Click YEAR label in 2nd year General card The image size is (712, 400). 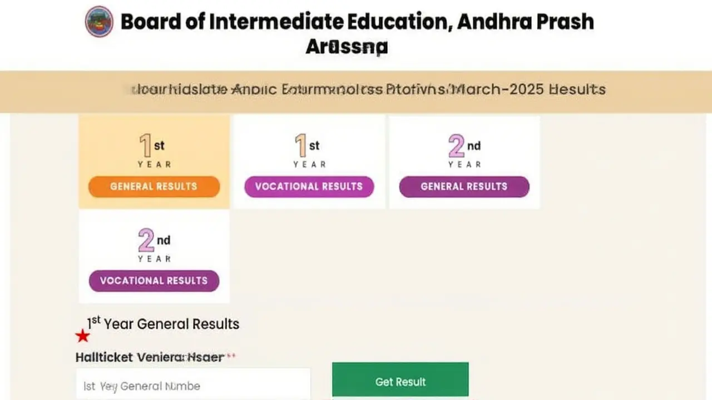point(464,164)
